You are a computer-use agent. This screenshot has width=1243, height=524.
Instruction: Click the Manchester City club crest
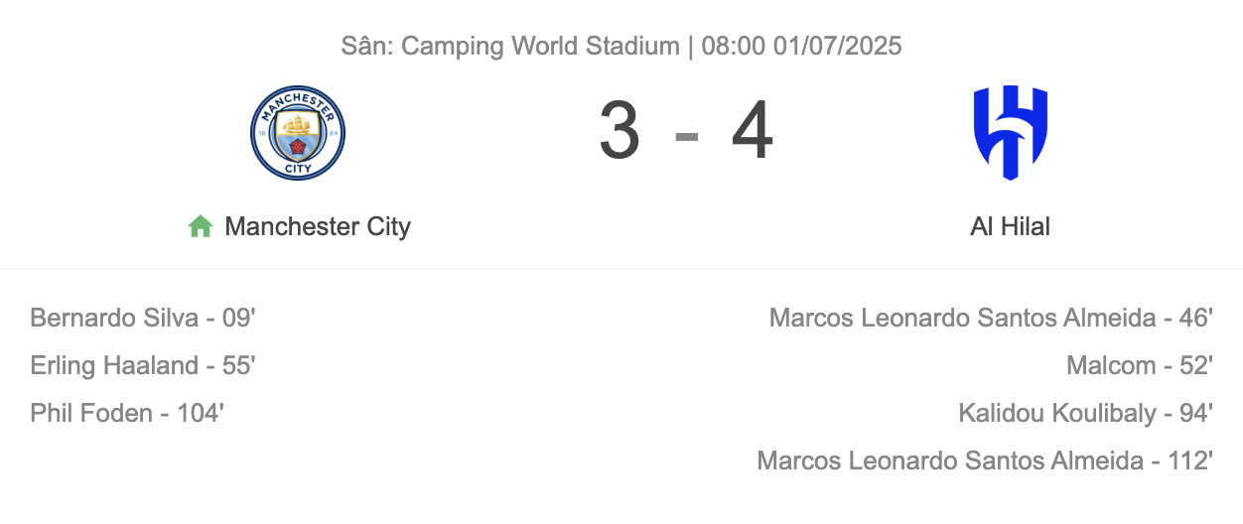coord(297,133)
